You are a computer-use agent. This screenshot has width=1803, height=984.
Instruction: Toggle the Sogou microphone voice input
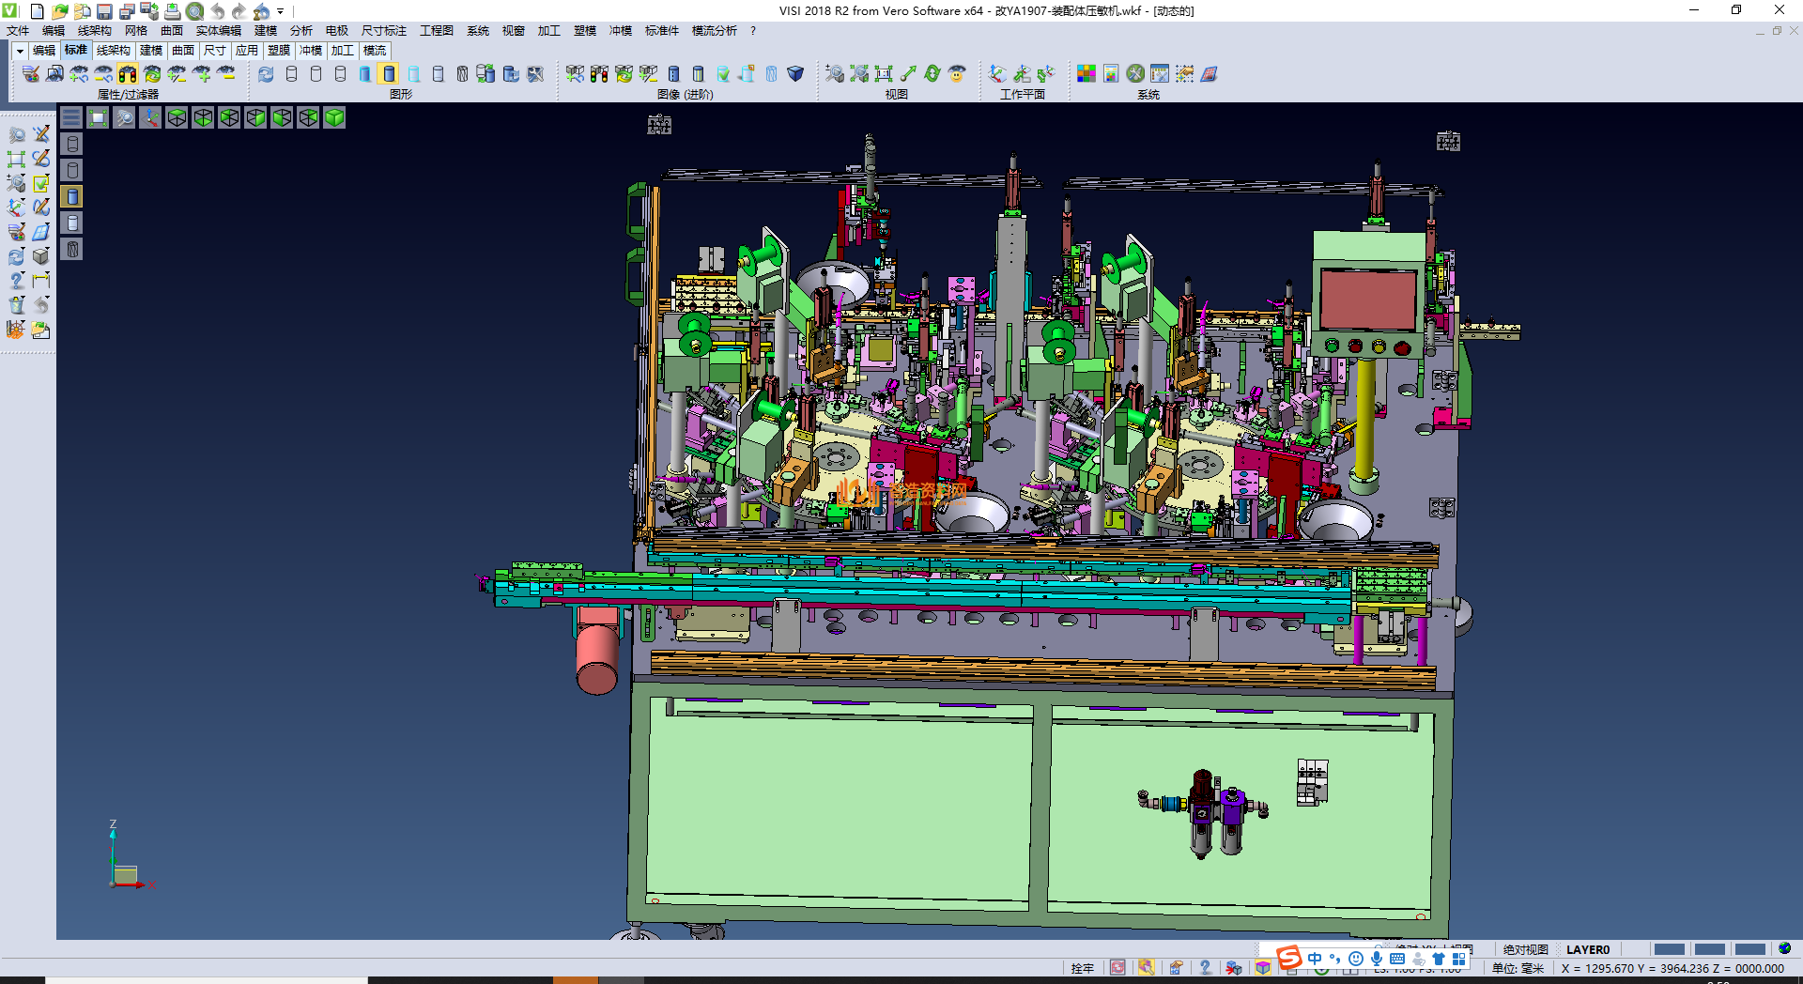coord(1377,959)
